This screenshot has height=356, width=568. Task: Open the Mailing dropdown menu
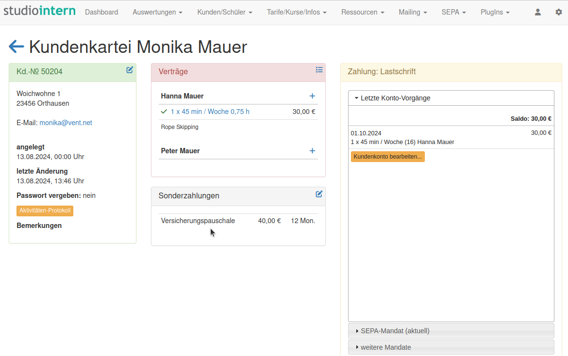click(x=413, y=12)
